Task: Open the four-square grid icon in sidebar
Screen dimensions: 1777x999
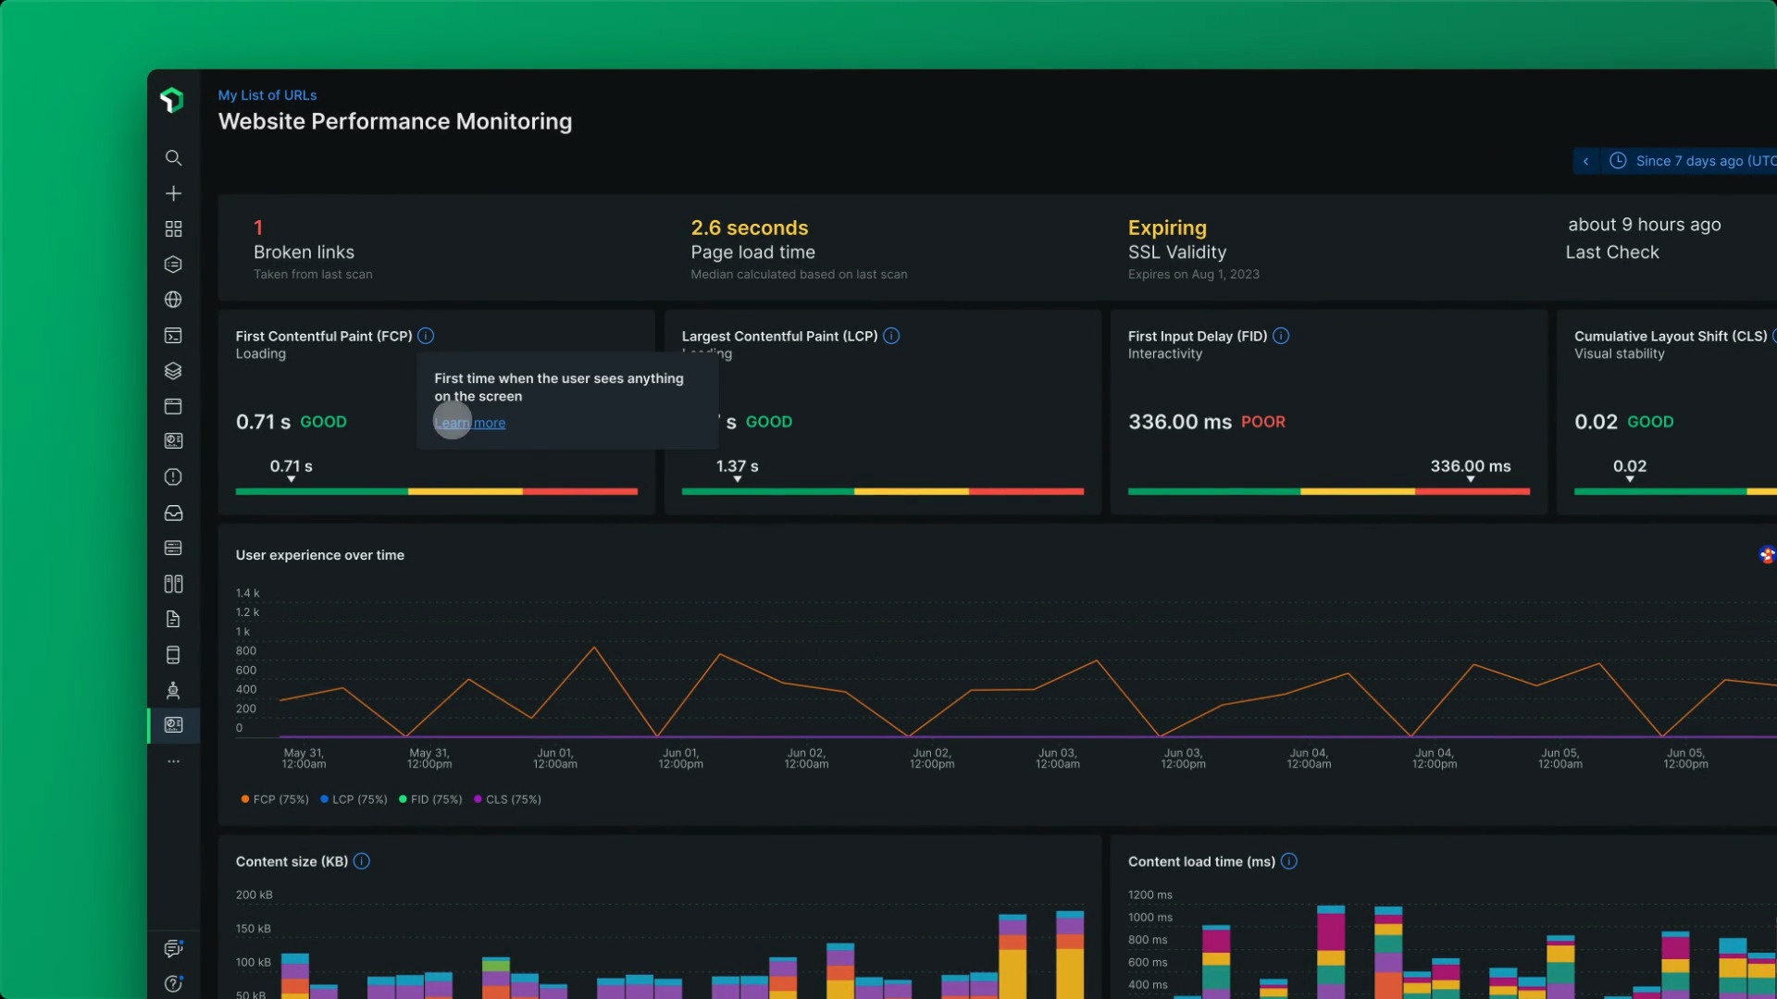Action: coord(173,228)
